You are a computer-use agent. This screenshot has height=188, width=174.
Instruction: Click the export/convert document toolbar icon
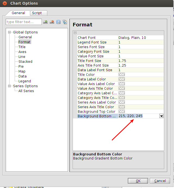tap(65, 22)
